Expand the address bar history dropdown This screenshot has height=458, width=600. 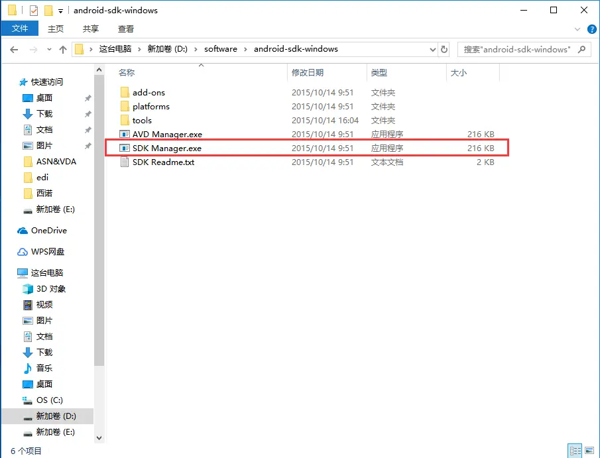432,49
